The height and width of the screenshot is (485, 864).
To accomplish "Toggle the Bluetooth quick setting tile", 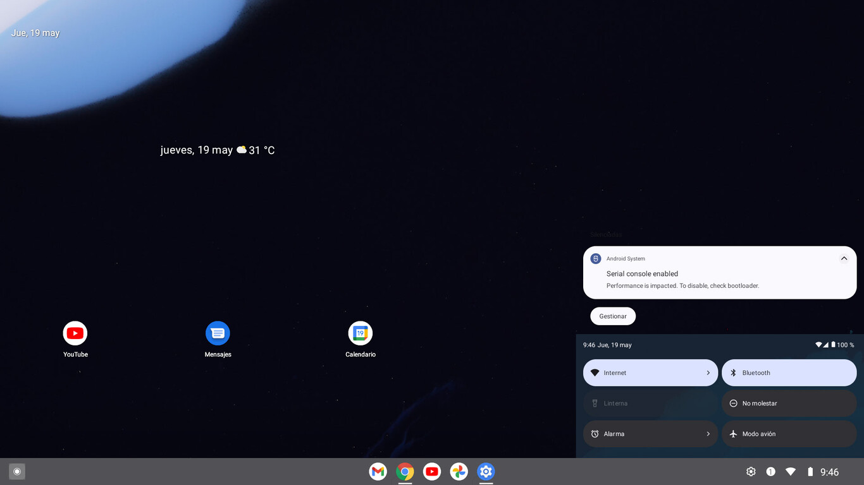I will 789,373.
